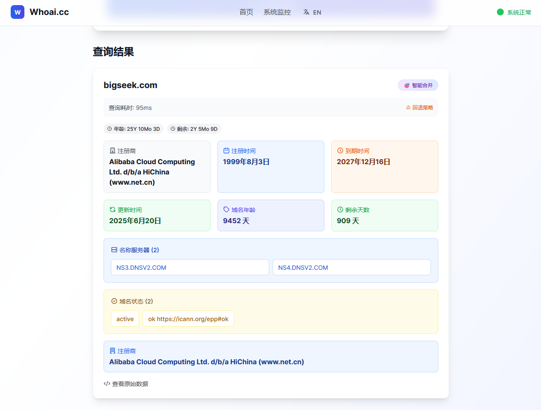Click the calendar icon beside 注册时间
Viewport: 541px width, 410px height.
(226, 150)
